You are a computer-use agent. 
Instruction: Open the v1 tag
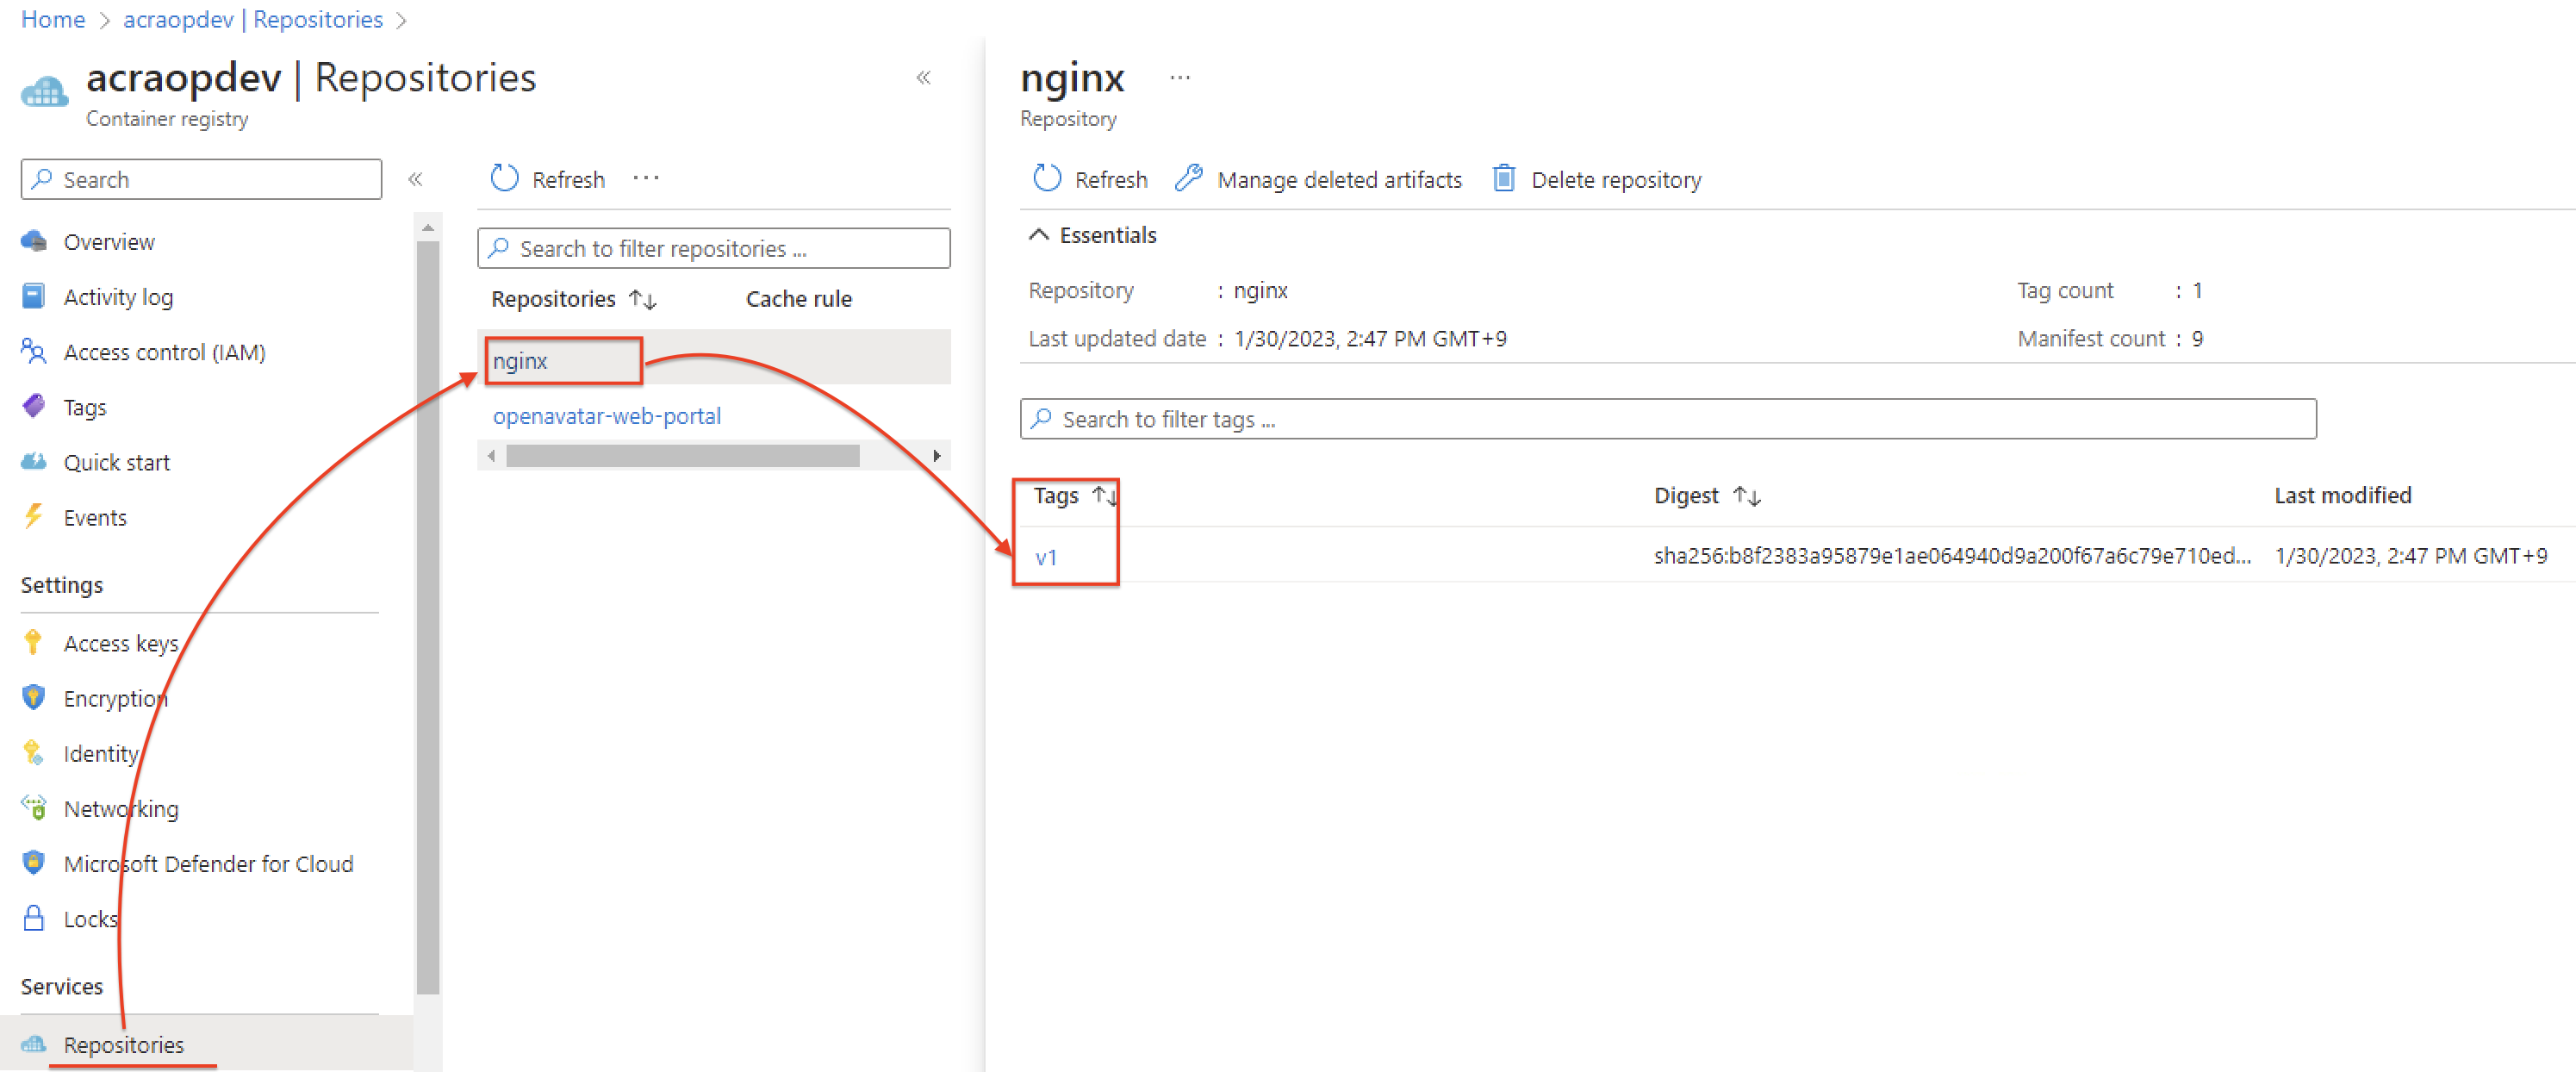click(x=1046, y=557)
